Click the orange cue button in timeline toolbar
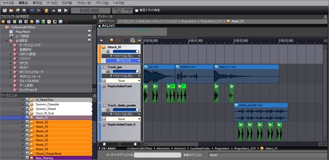 pos(111,41)
